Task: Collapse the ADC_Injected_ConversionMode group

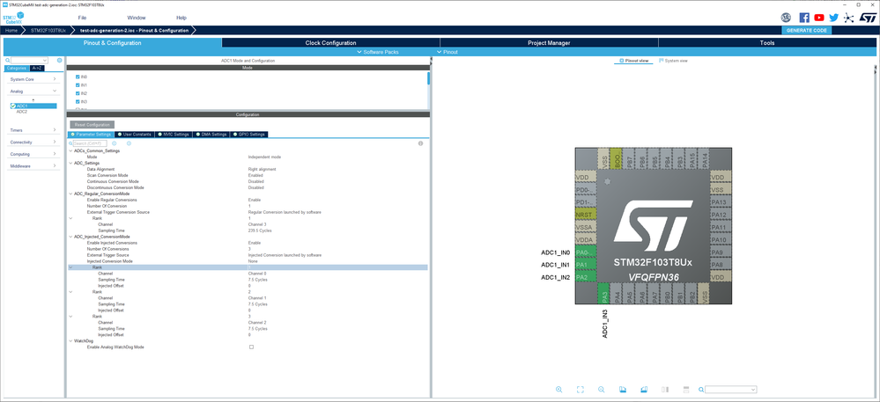Action: click(x=70, y=237)
